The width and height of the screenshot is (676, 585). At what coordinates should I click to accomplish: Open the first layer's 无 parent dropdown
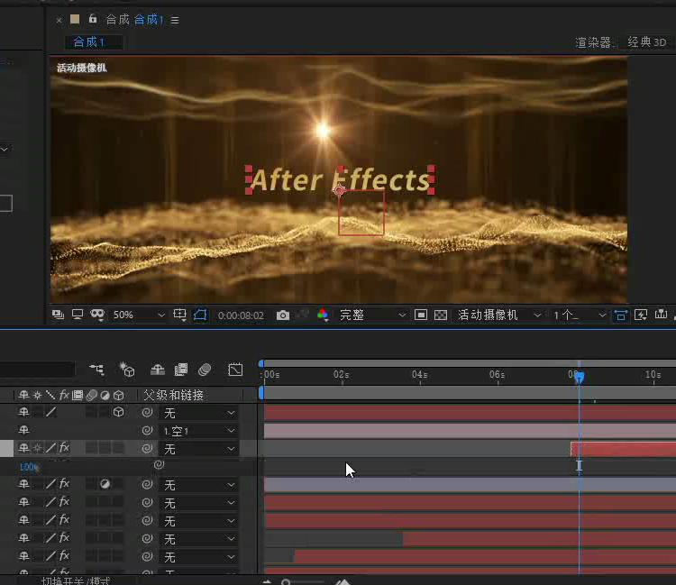tap(199, 413)
